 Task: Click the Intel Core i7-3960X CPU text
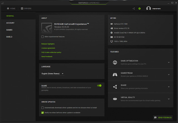(130, 33)
